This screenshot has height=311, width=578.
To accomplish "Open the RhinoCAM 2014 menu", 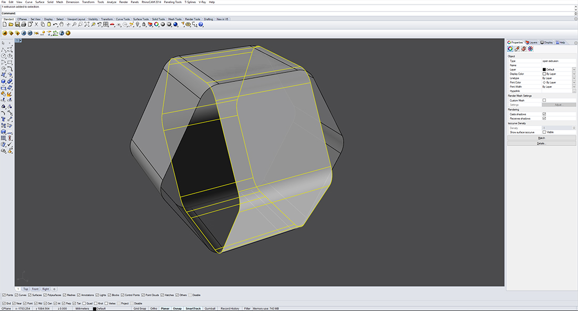I will click(151, 2).
